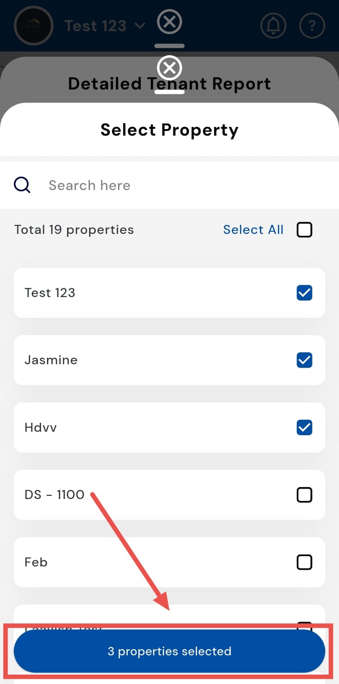The height and width of the screenshot is (684, 339).
Task: Click the notification bell icon
Action: (x=273, y=26)
